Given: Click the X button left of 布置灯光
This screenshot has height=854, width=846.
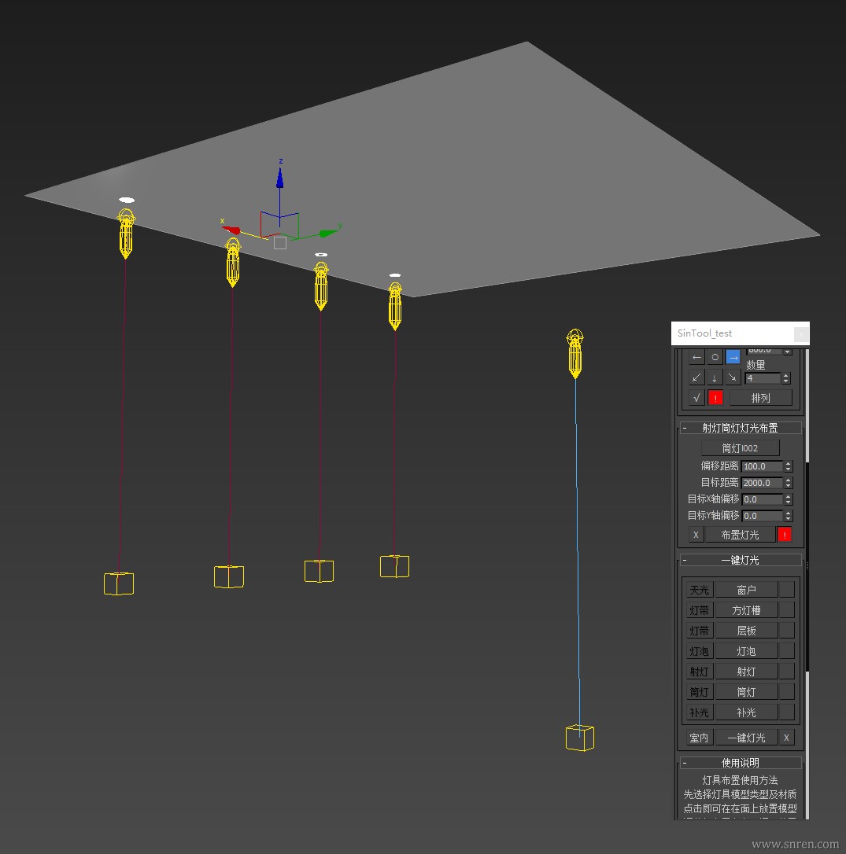Looking at the screenshot, I should [x=696, y=535].
